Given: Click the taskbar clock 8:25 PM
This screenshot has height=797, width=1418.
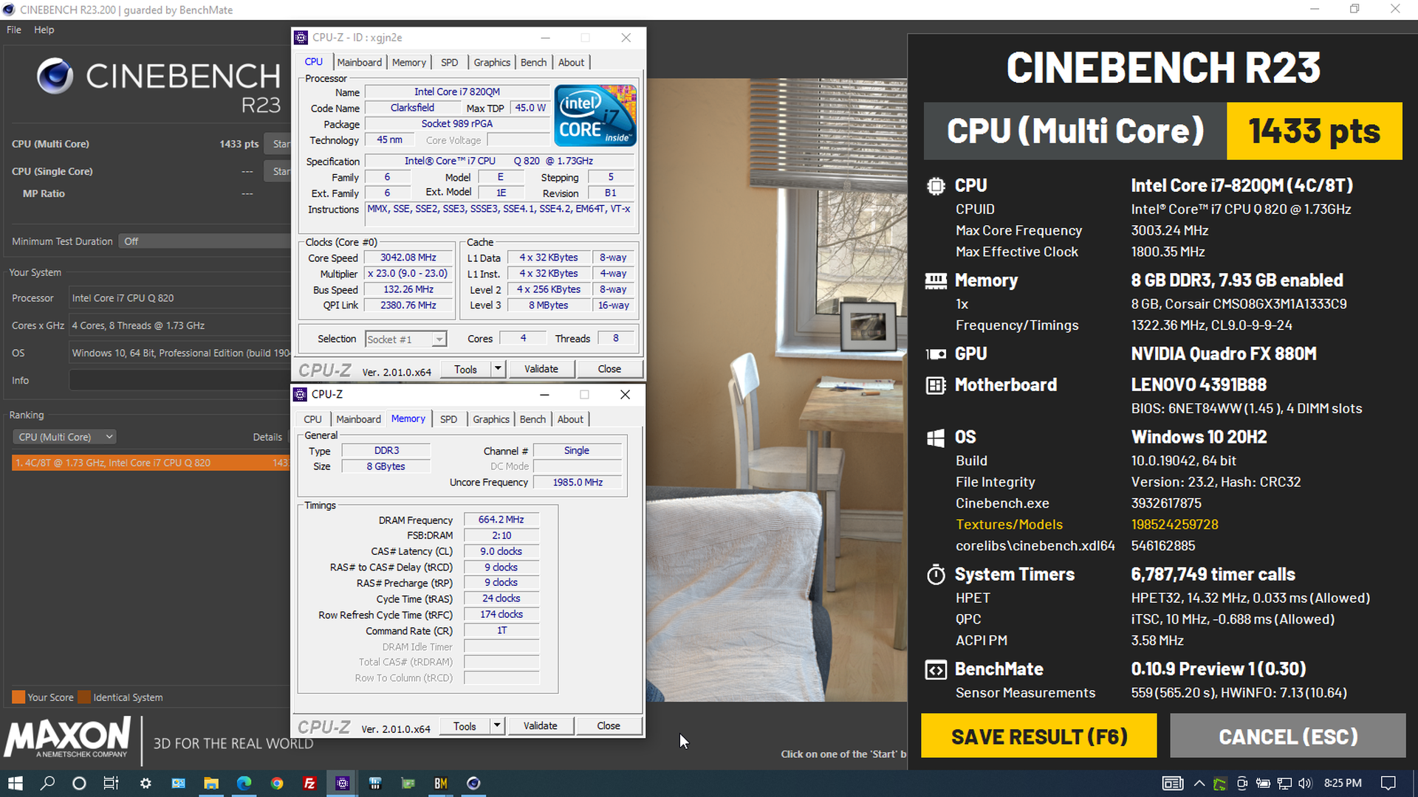Looking at the screenshot, I should 1343,783.
